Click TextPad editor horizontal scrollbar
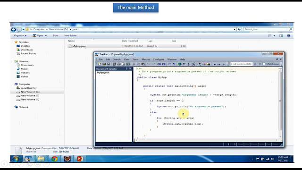The image size is (302, 170). (x=206, y=140)
